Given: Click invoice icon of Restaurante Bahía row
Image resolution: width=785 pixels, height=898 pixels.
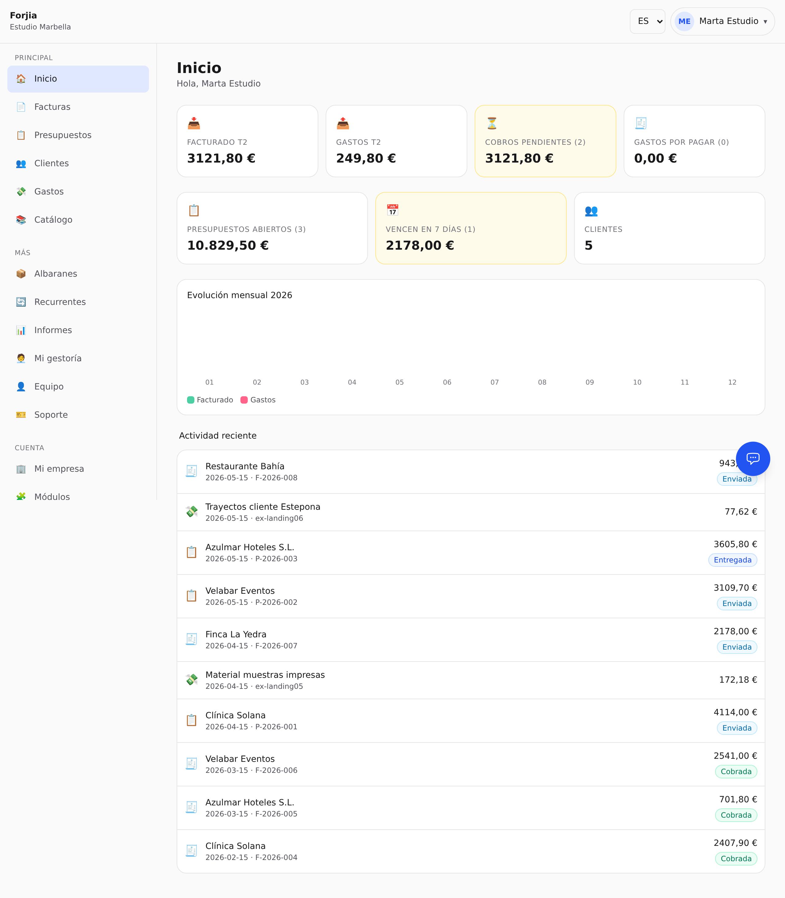Looking at the screenshot, I should (191, 471).
